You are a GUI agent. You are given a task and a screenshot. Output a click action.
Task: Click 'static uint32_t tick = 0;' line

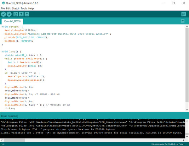point(24,55)
